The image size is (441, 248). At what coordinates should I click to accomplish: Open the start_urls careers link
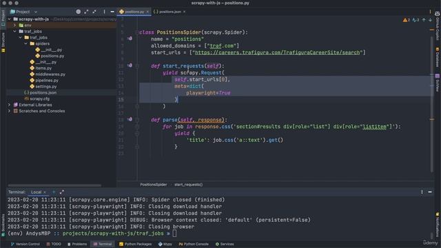coord(277,52)
